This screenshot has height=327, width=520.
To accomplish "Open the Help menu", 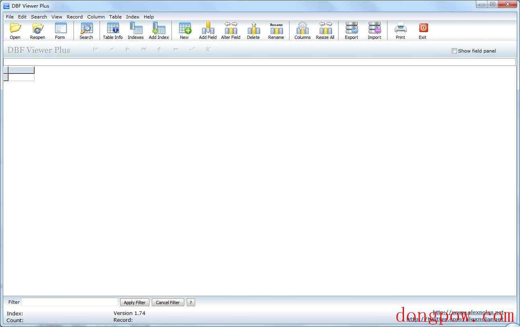I will point(149,17).
